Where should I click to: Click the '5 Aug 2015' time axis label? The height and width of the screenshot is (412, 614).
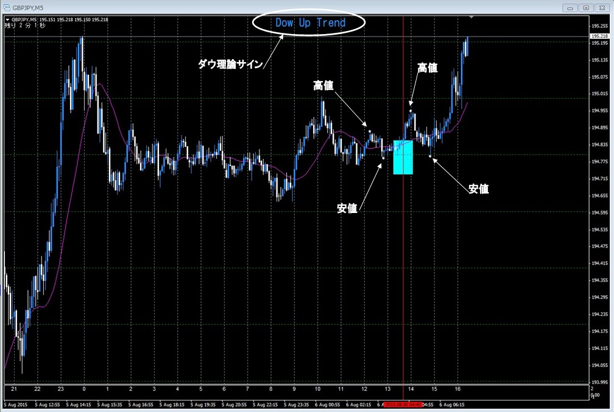(16, 404)
